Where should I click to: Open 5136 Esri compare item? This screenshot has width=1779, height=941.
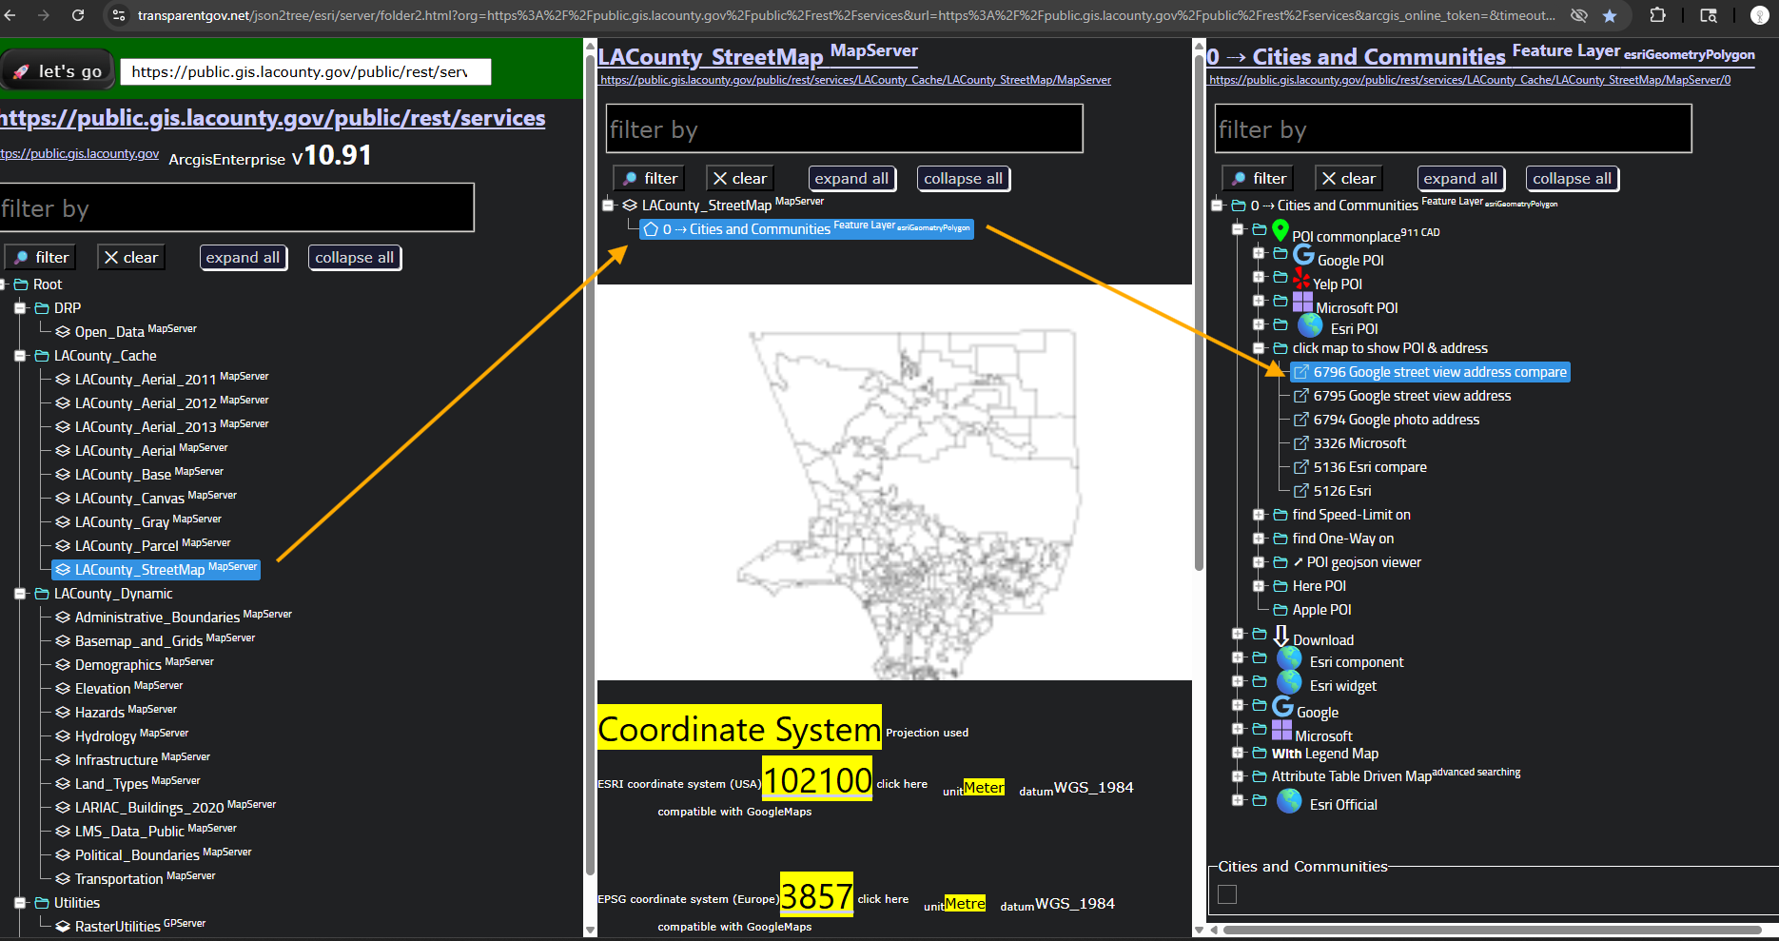click(1360, 467)
